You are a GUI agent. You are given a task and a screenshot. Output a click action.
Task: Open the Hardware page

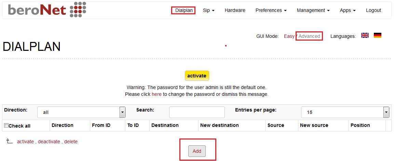tap(235, 10)
